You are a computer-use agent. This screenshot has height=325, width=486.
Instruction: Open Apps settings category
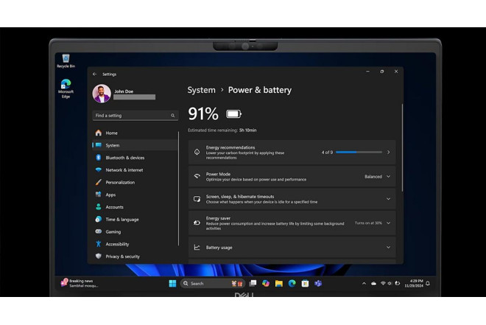click(135, 195)
